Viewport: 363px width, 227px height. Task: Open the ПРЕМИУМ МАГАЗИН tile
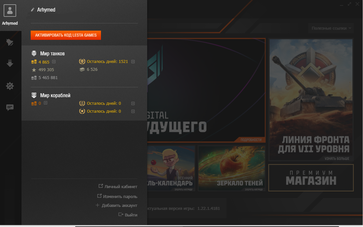tap(311, 178)
